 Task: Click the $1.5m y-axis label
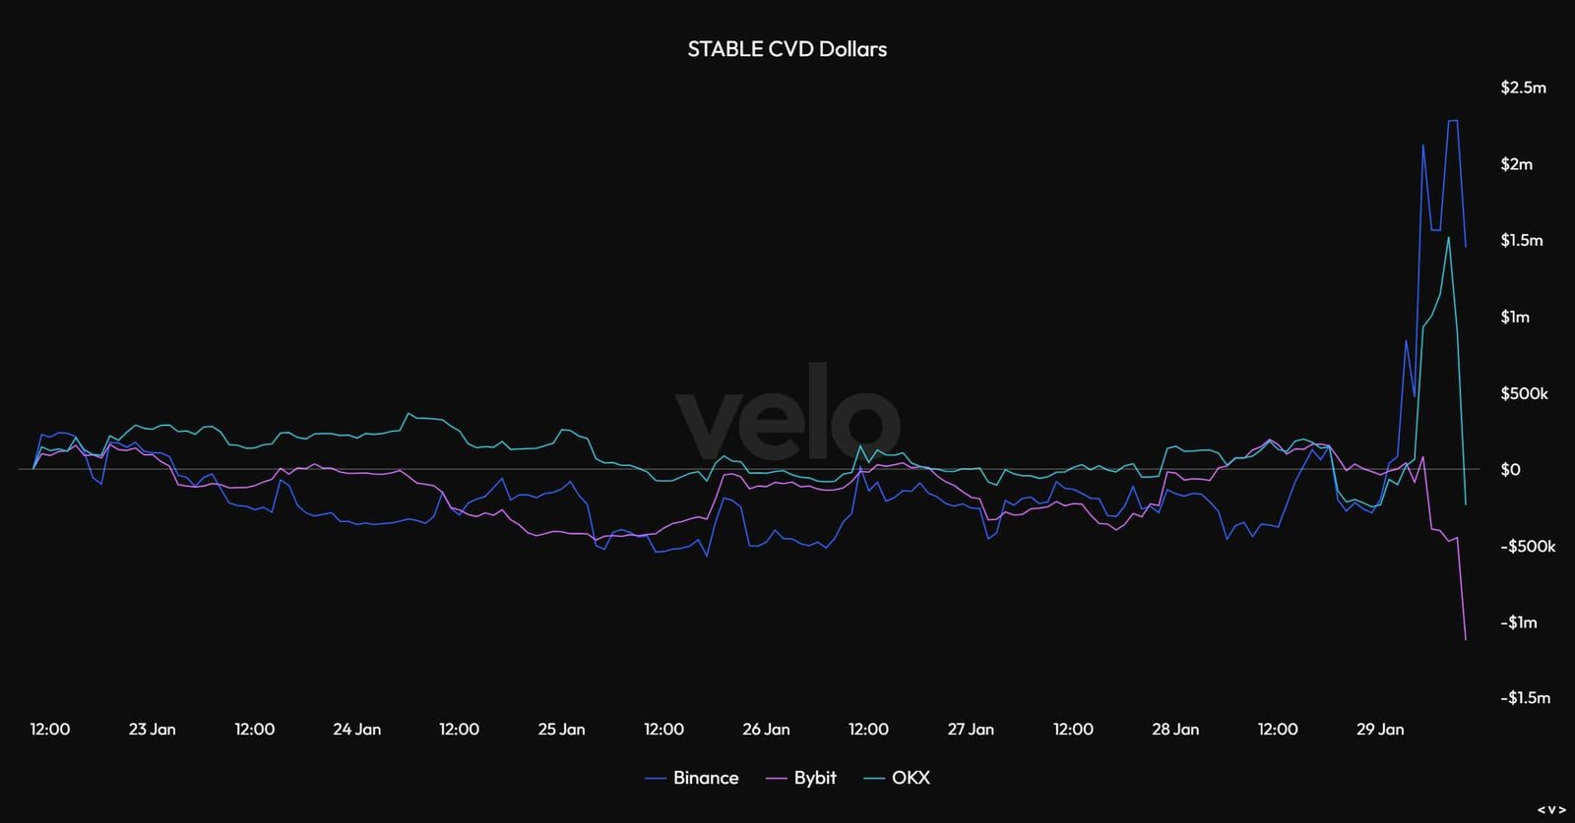[1522, 240]
